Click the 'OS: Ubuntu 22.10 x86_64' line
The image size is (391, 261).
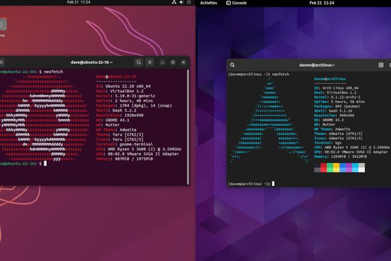[x=123, y=86]
